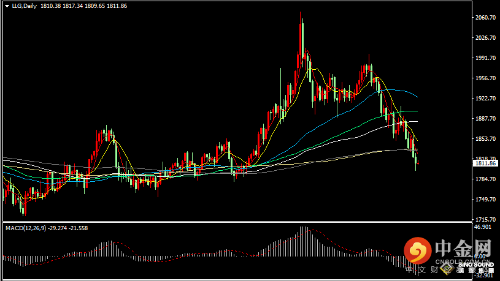Select the 1991.70 price axis label
Image resolution: width=500 pixels, height=281 pixels.
[x=485, y=58]
